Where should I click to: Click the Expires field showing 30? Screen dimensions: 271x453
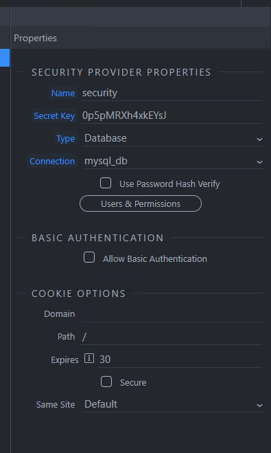click(180, 360)
